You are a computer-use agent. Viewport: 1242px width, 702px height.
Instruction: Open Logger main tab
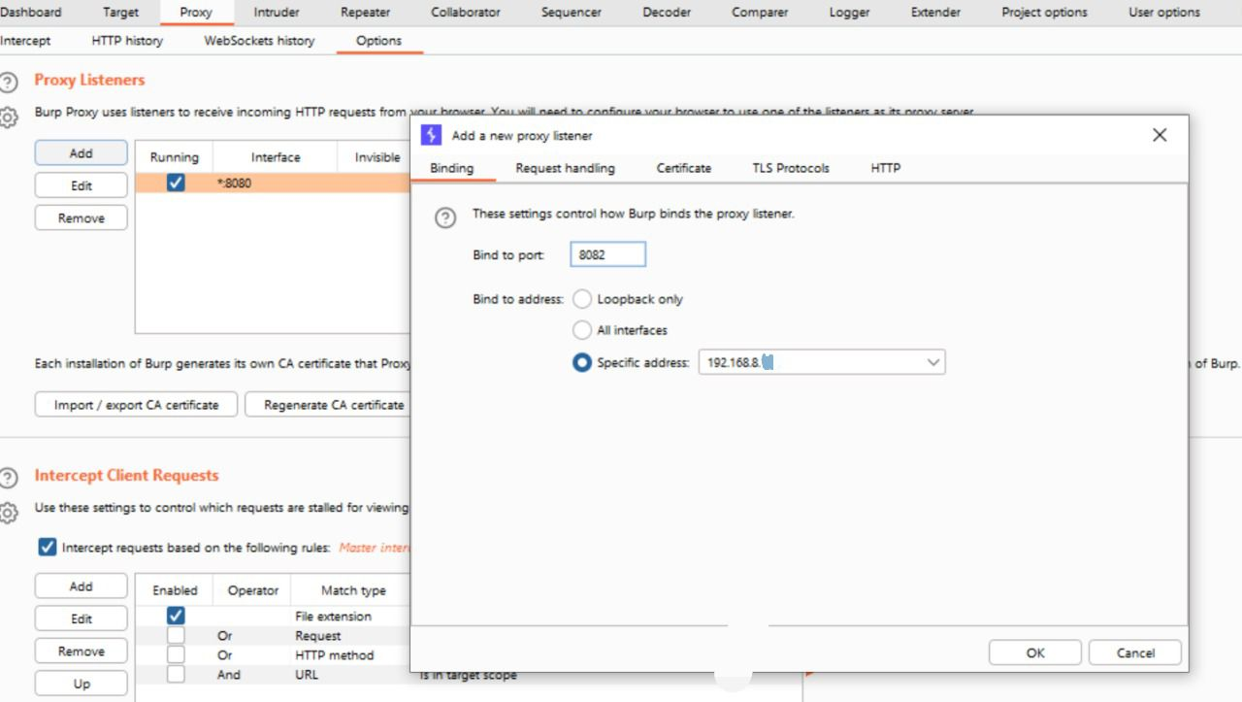point(851,13)
